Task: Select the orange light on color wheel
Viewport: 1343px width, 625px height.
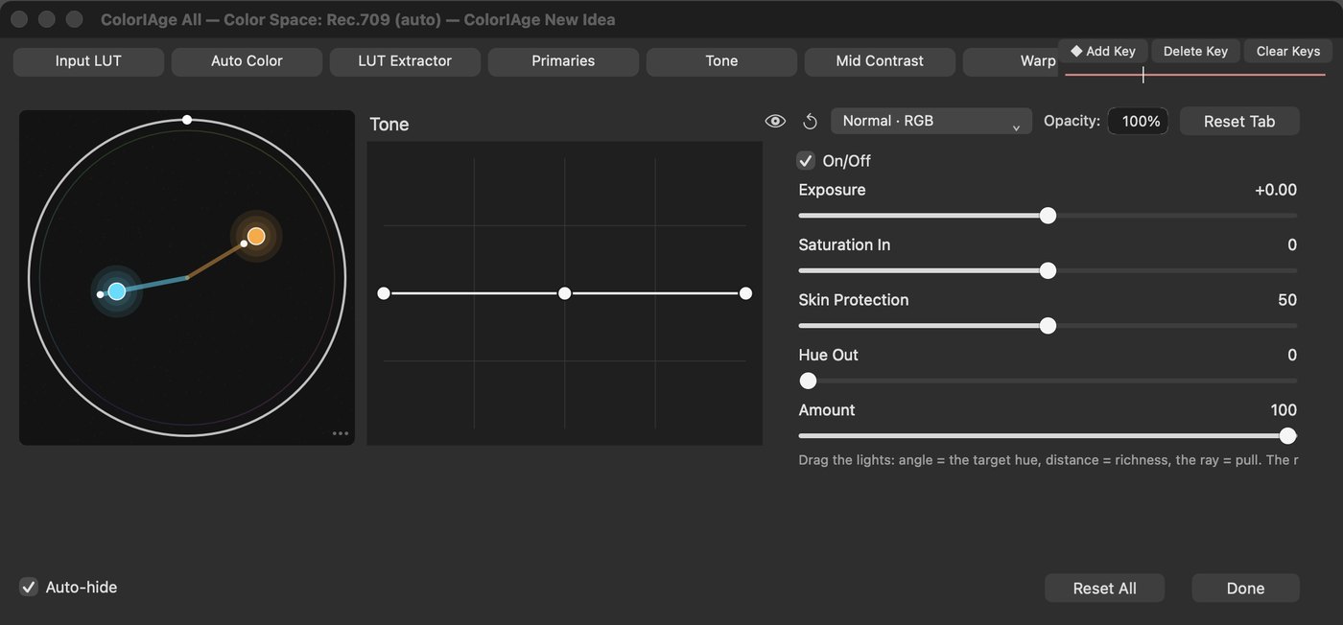Action: [256, 236]
